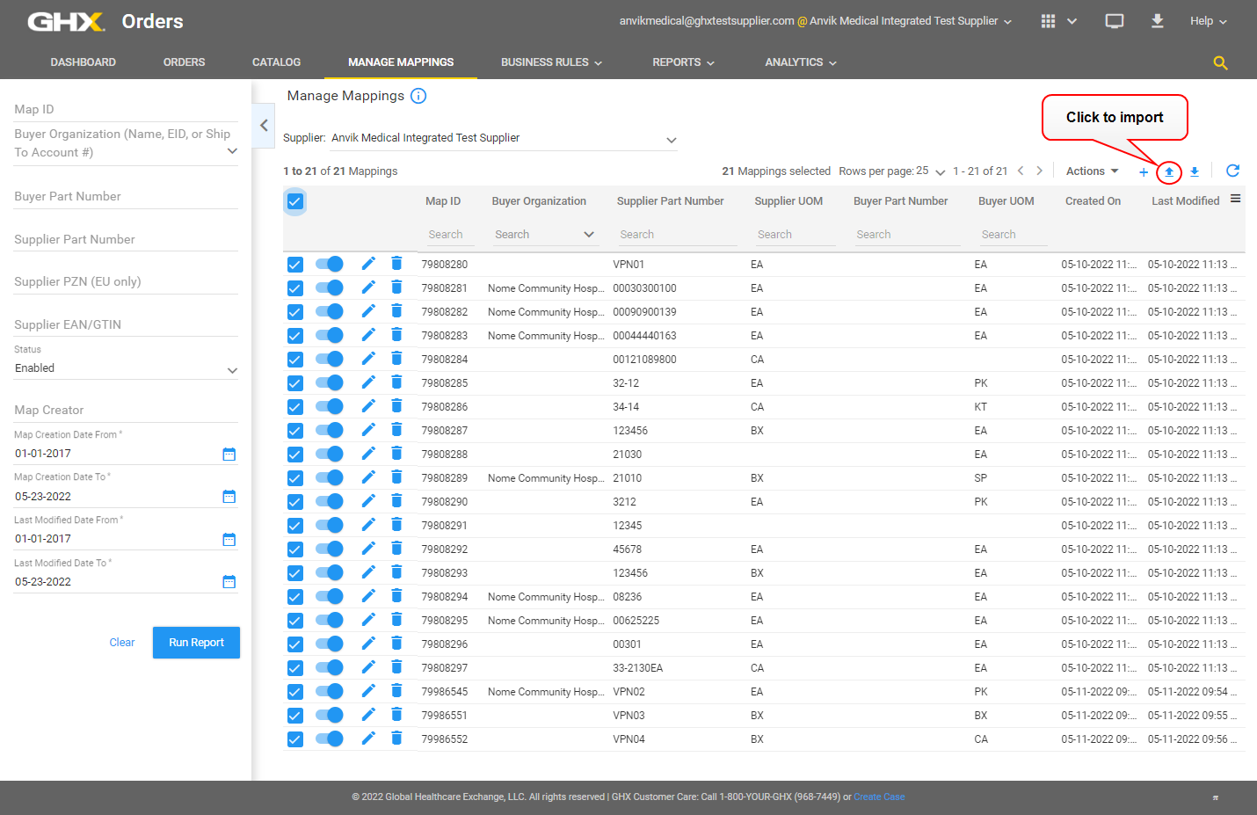The image size is (1257, 815).
Task: Edit mapping 79808290
Action: pos(368,501)
